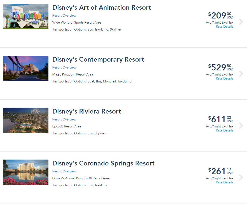Screen dimensions: 247x204
Task: Click the Art of Animation Resort chevron arrow
Action: (x=241, y=22)
